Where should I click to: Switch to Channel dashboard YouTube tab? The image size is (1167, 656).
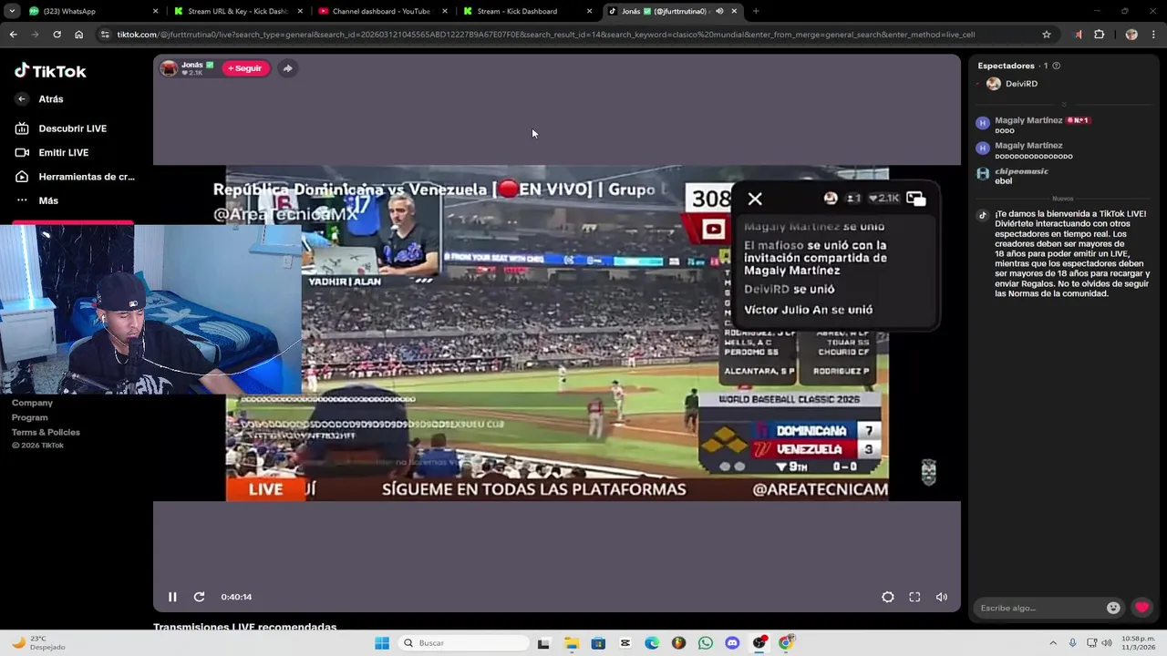pos(383,11)
